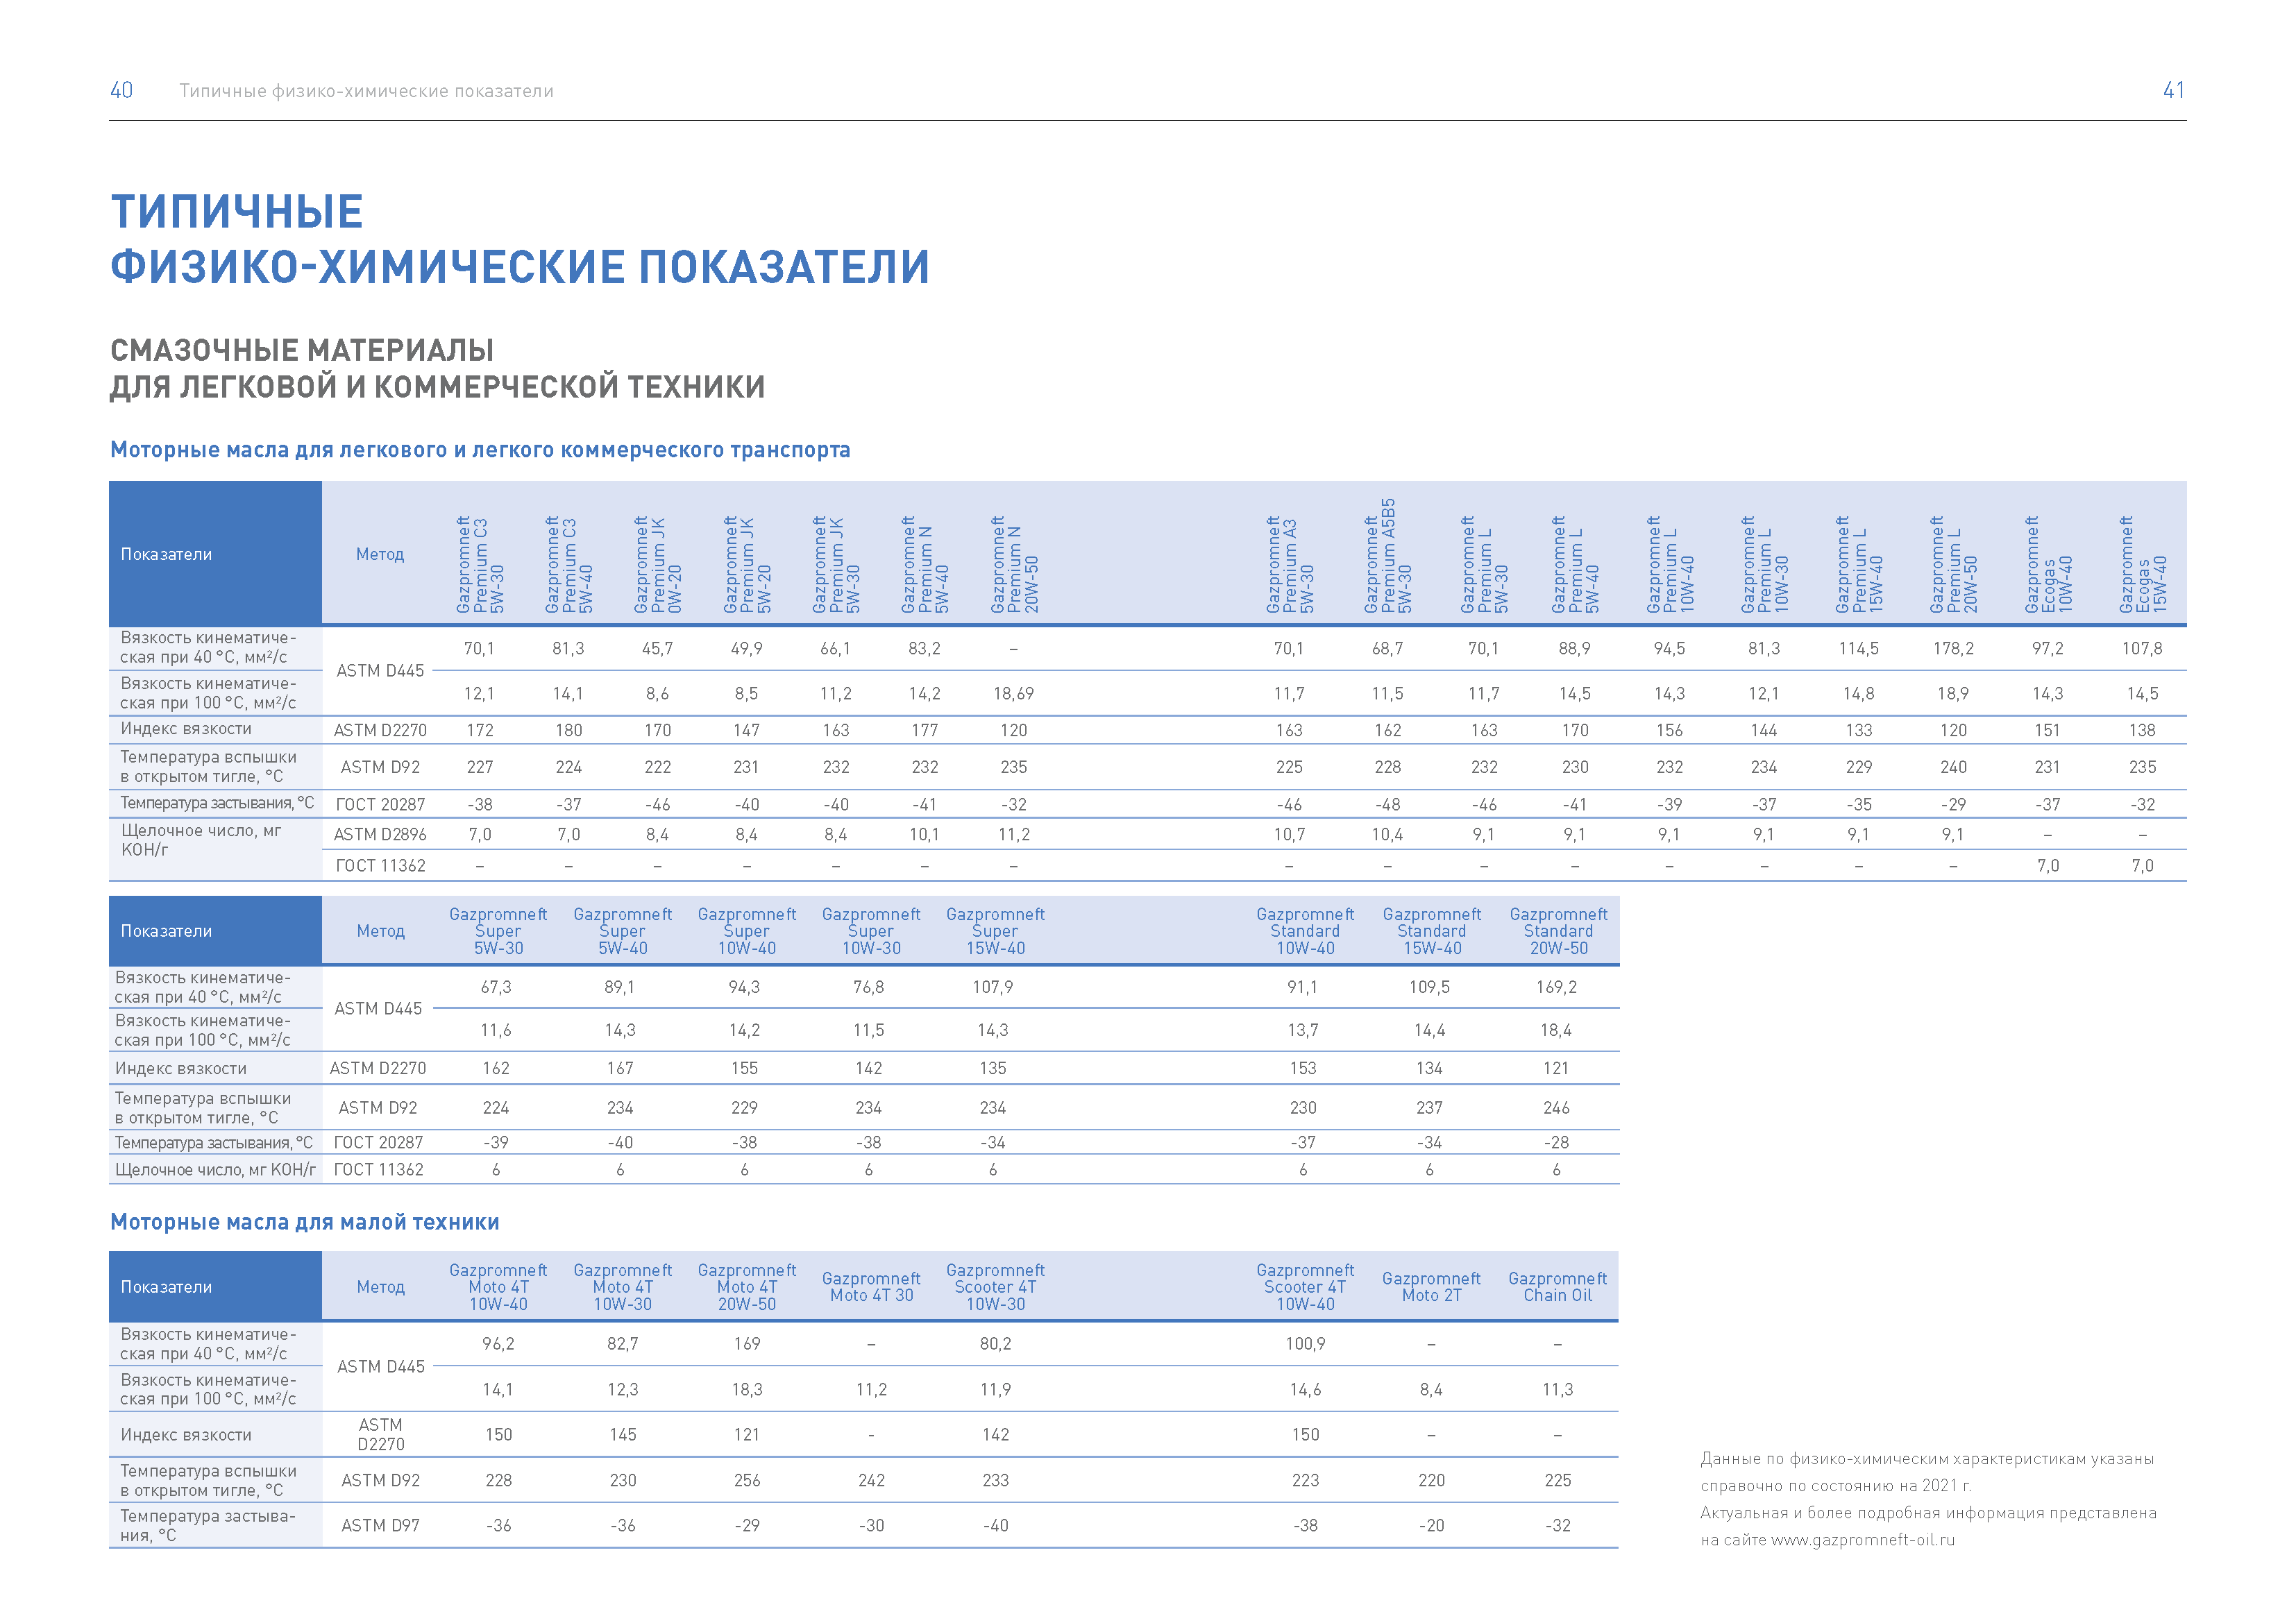Click column header 'Gazpromneft Ecogas 15W-40'
This screenshot has height=1623, width=2296.
(2142, 564)
